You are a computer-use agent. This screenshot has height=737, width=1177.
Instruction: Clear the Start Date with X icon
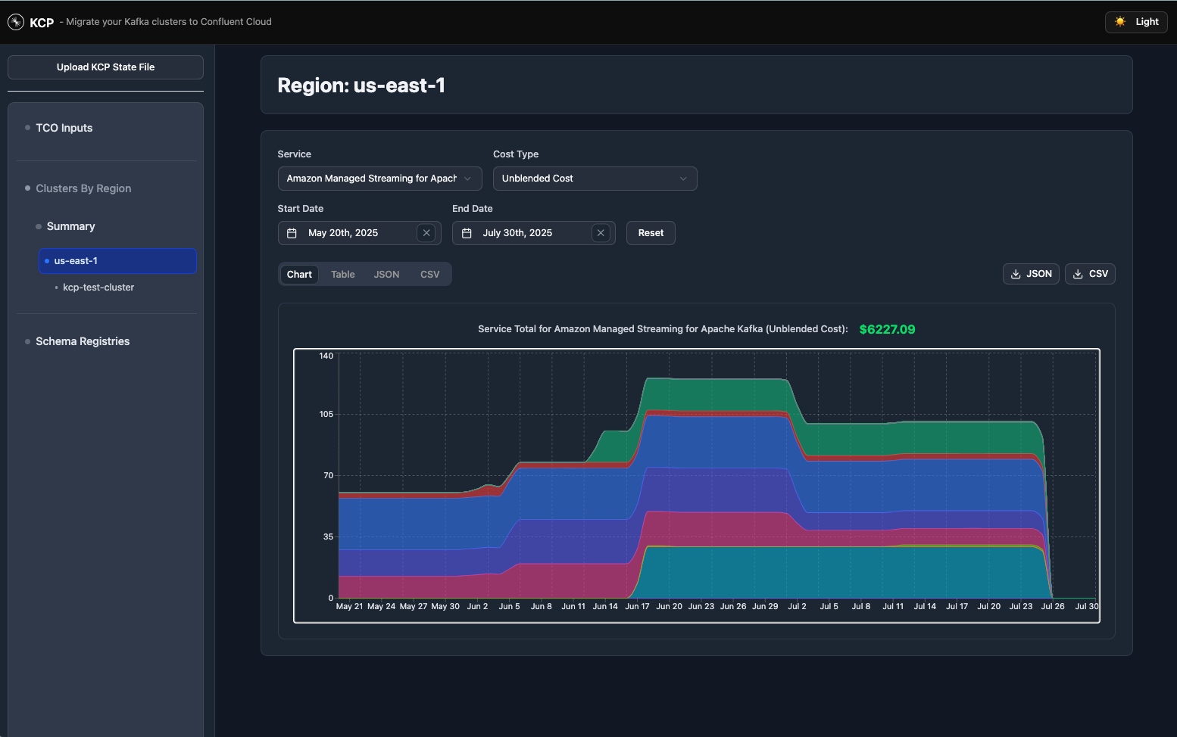click(x=426, y=233)
